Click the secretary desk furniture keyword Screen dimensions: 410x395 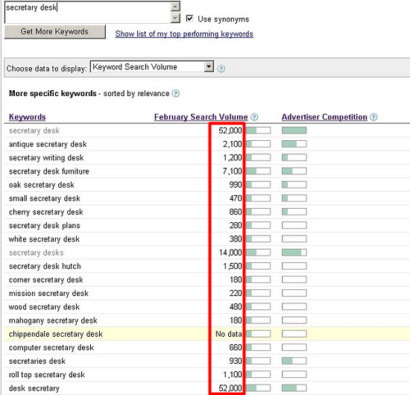(x=49, y=171)
